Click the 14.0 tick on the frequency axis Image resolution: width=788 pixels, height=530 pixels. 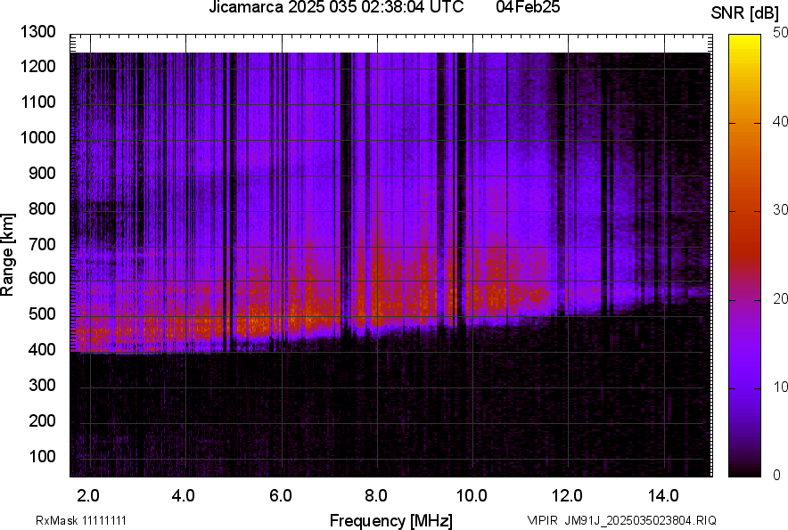(663, 495)
